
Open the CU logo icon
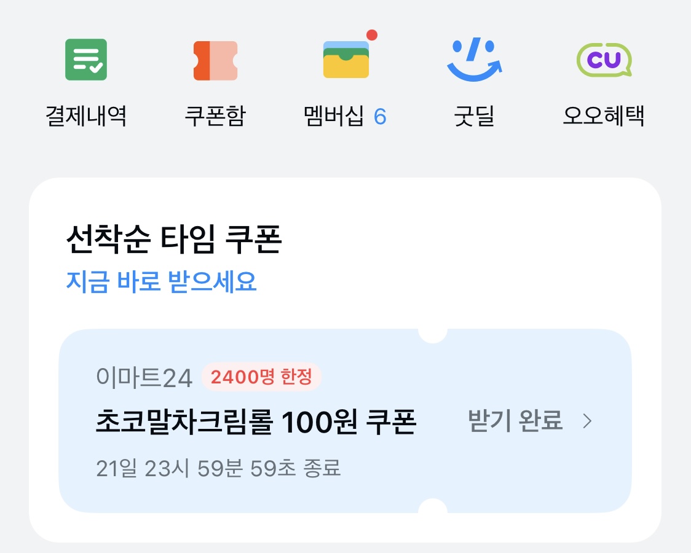[604, 60]
